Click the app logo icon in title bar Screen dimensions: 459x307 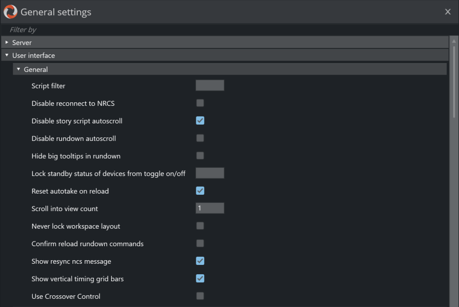click(x=11, y=12)
